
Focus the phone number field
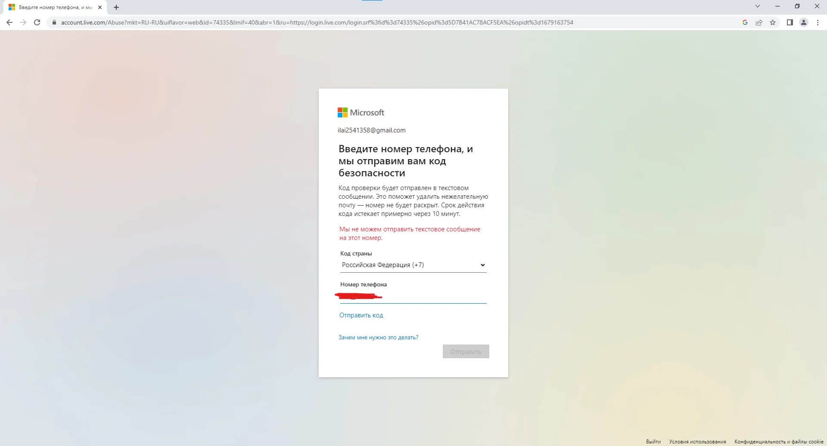point(413,296)
